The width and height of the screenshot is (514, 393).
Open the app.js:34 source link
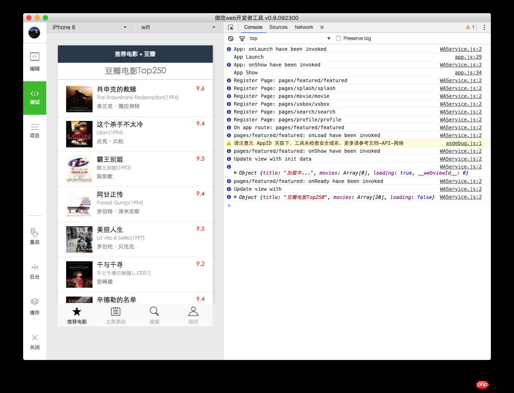click(x=468, y=73)
